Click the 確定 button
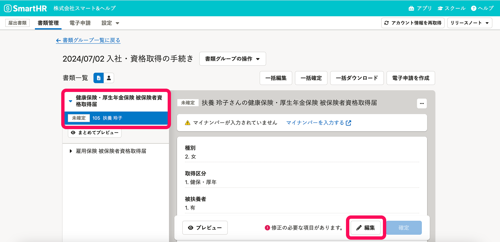 point(404,228)
